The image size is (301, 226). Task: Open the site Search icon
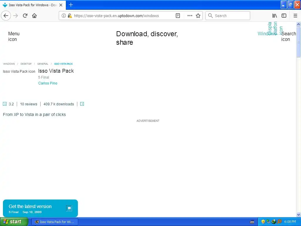click(x=288, y=36)
